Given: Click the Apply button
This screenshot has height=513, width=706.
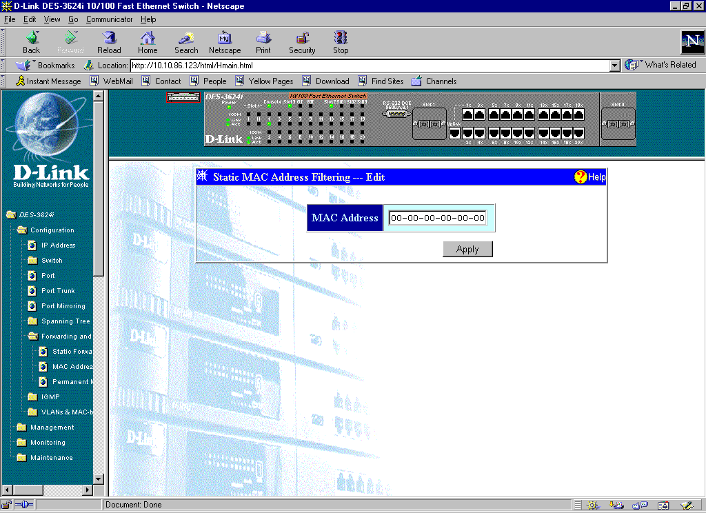Looking at the screenshot, I should (467, 250).
